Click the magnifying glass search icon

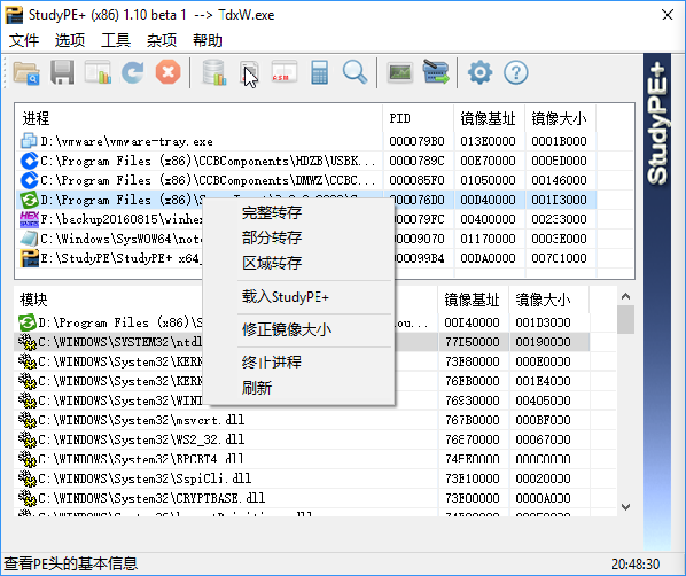tap(355, 72)
